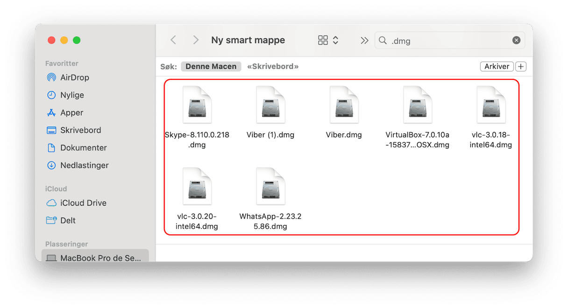Screen dimensions: 568x308
Task: Select the WhatsApp-2.23.25.86.dmg file icon
Action: [x=270, y=186]
